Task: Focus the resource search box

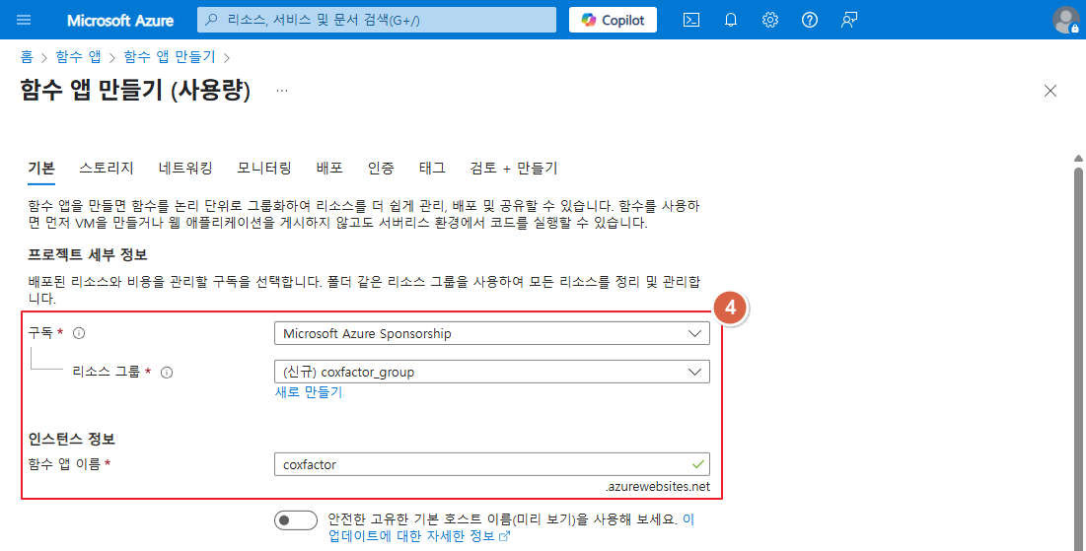Action: pos(377,20)
